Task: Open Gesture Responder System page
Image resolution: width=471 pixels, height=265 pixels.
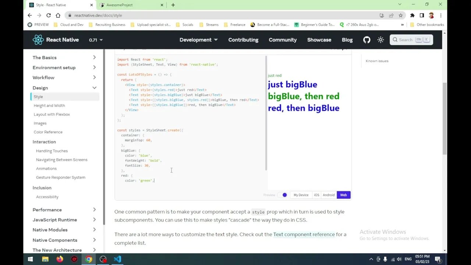Action: click(61, 177)
